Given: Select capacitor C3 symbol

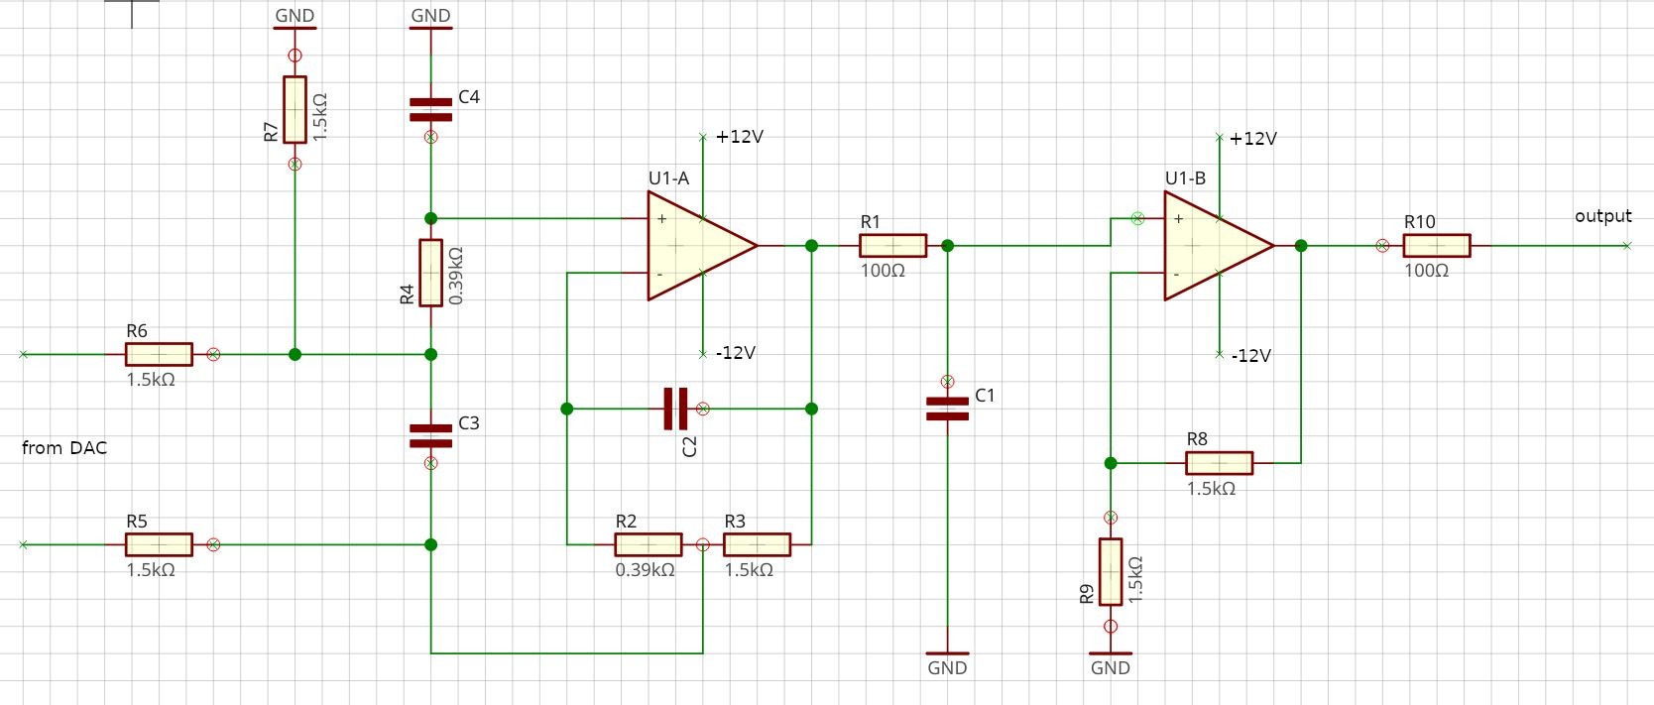Looking at the screenshot, I should point(430,435).
